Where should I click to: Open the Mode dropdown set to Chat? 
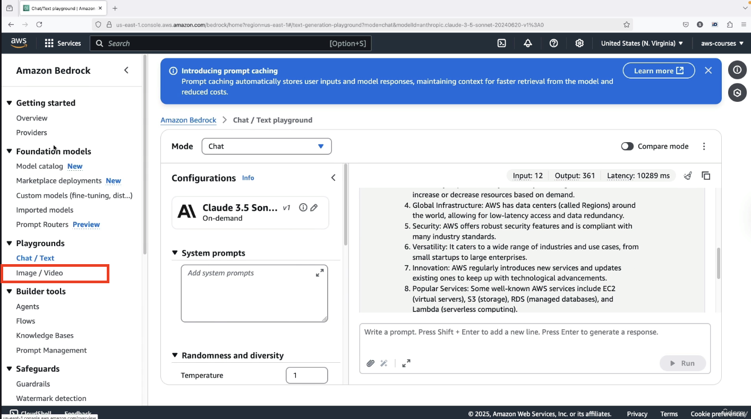(267, 146)
